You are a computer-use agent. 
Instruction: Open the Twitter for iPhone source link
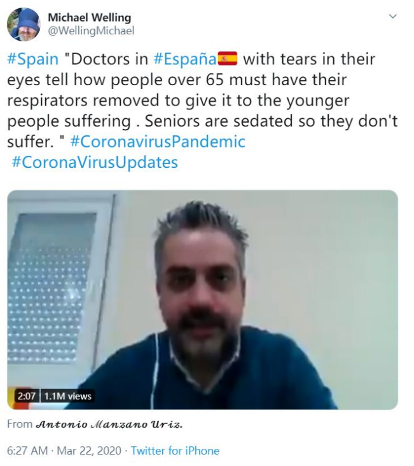coord(175,451)
